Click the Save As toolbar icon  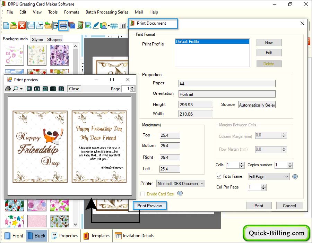pos(40,25)
